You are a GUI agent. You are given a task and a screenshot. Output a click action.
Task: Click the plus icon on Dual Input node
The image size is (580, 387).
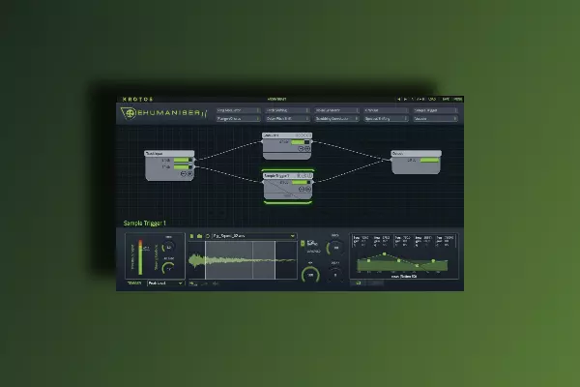(189, 173)
